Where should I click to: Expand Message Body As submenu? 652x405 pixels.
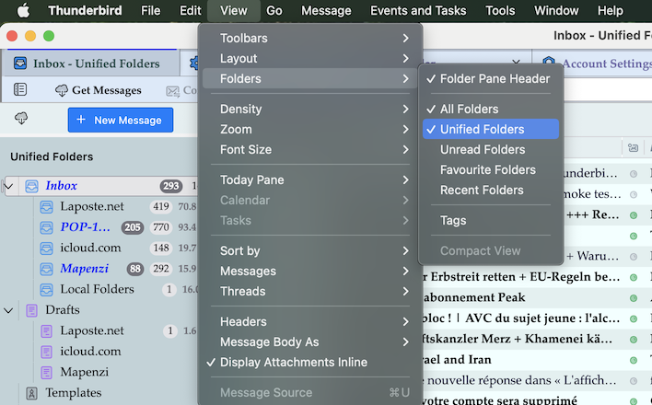tap(310, 341)
